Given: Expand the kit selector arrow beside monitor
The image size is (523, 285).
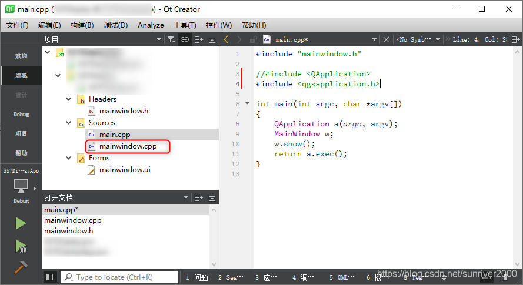Looking at the screenshot, I should (x=35, y=188).
